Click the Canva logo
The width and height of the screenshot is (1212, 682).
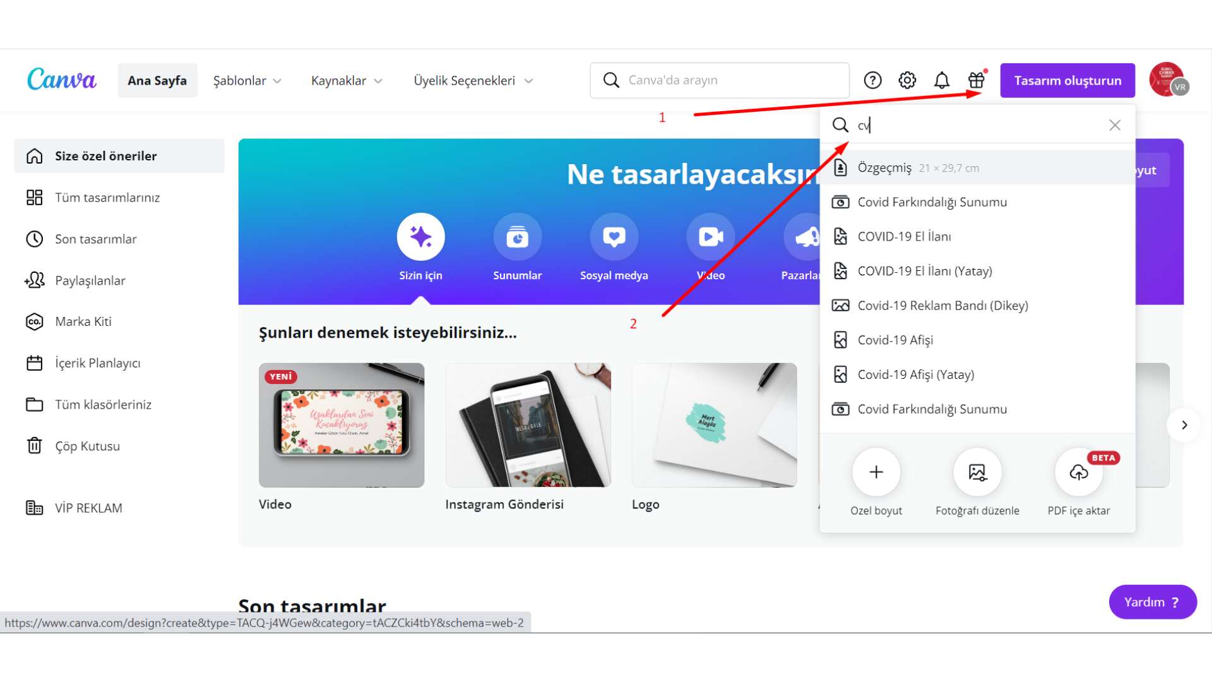[x=61, y=80]
